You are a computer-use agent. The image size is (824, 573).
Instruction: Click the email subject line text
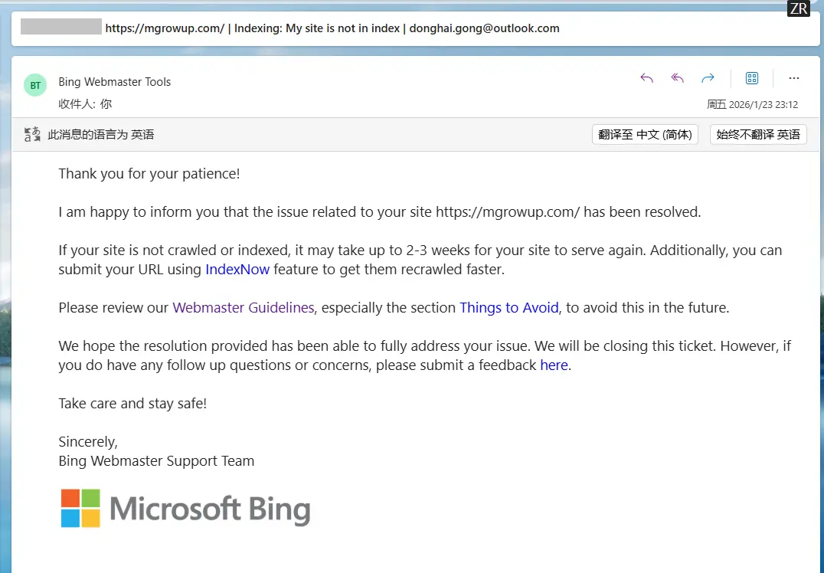coord(332,28)
